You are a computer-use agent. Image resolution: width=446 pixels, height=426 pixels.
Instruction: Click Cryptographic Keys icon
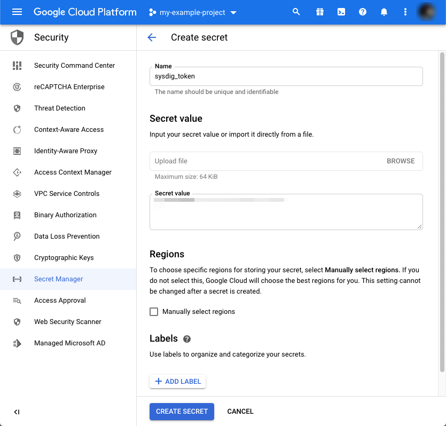tap(17, 258)
